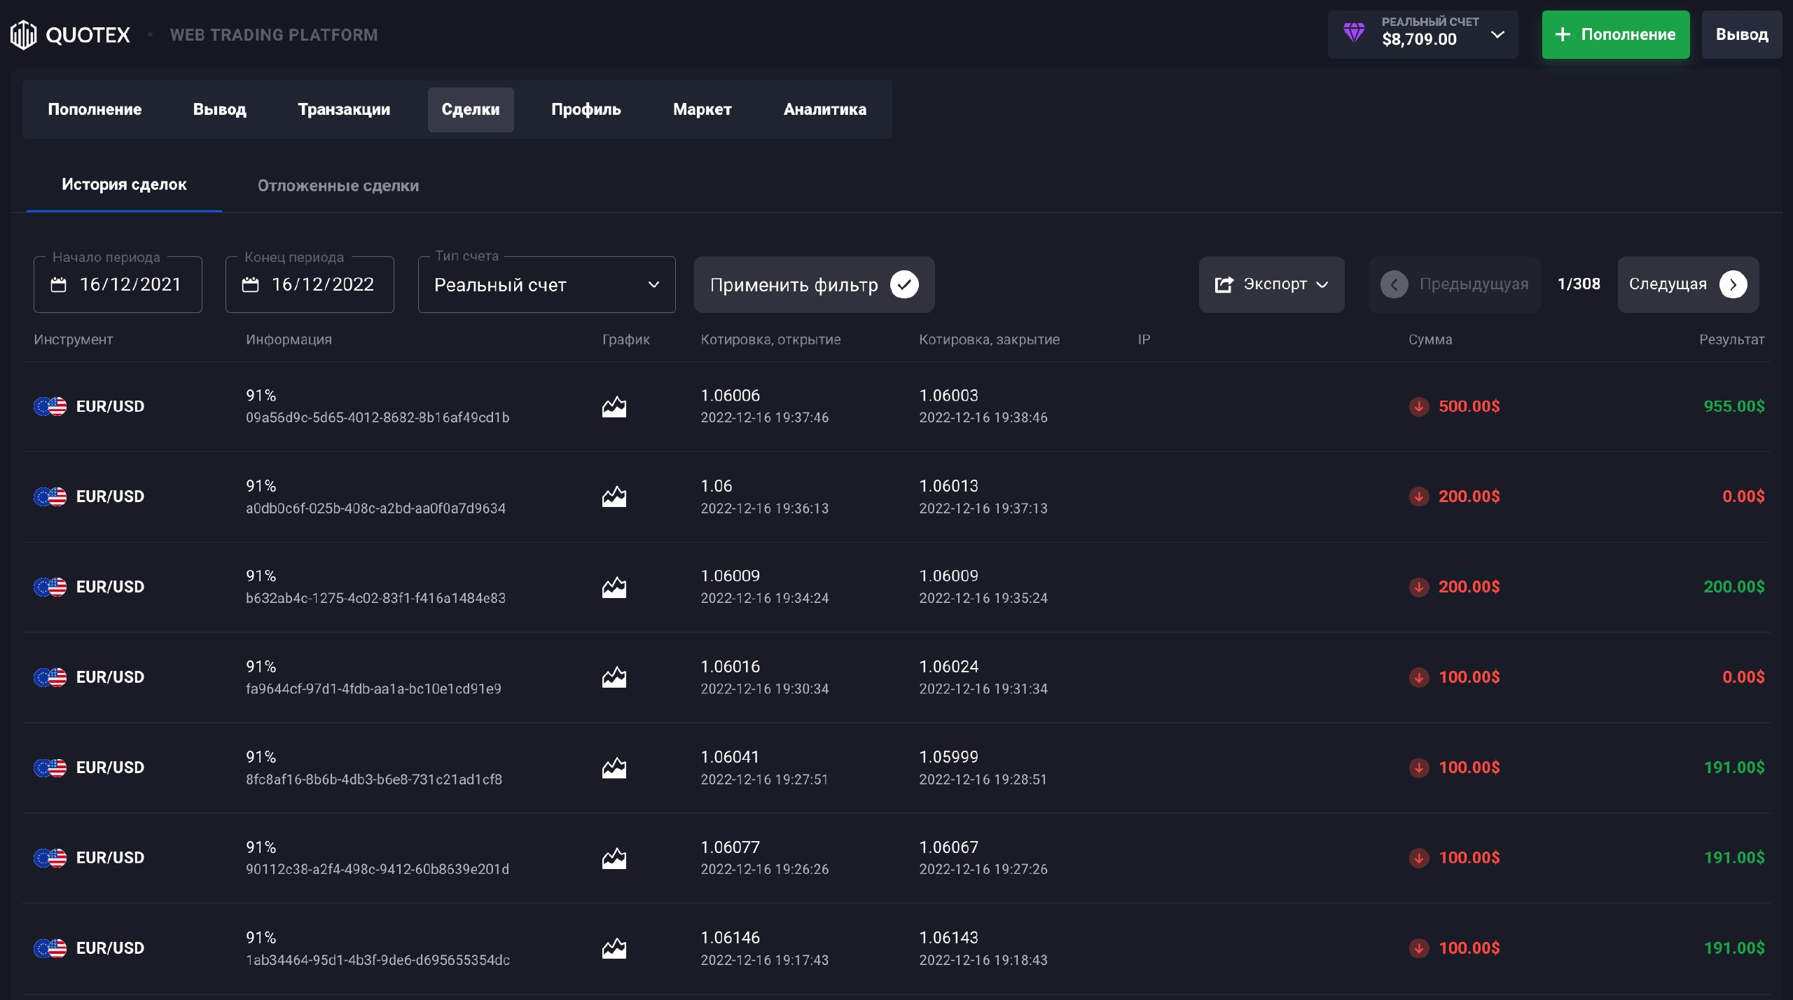Click trade ID 1ab34464-95d1-4b3f-9de6-d695655354dc
This screenshot has width=1793, height=1000.
point(378,960)
